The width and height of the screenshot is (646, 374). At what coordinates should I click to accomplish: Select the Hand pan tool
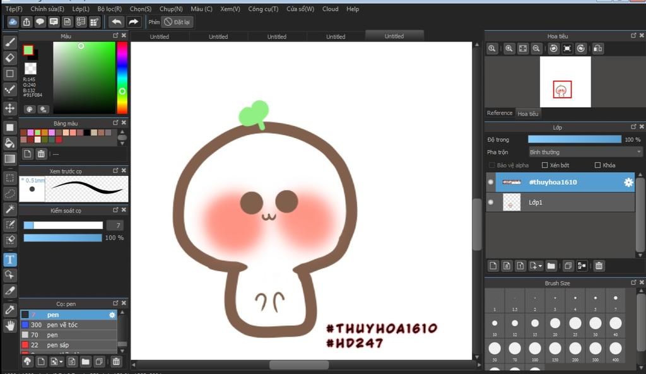tap(10, 326)
